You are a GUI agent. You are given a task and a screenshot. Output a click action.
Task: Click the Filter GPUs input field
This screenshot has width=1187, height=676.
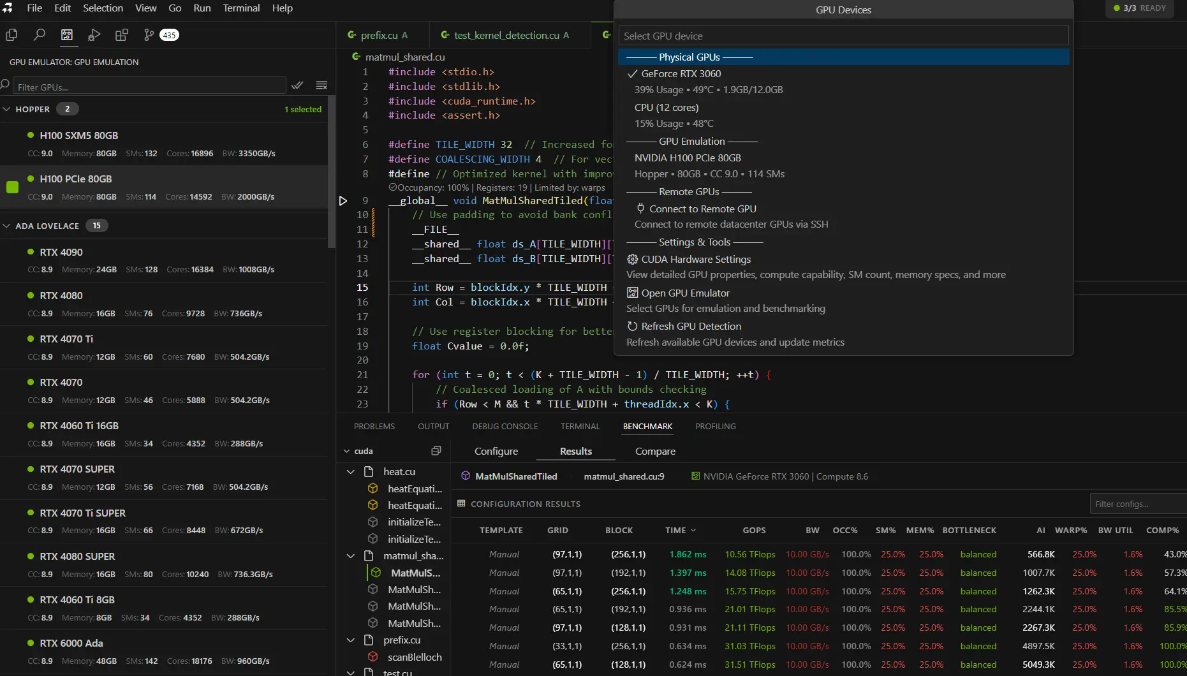(150, 87)
